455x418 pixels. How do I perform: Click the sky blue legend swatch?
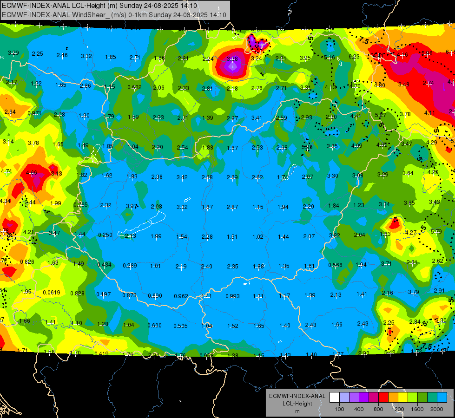(x=442, y=397)
